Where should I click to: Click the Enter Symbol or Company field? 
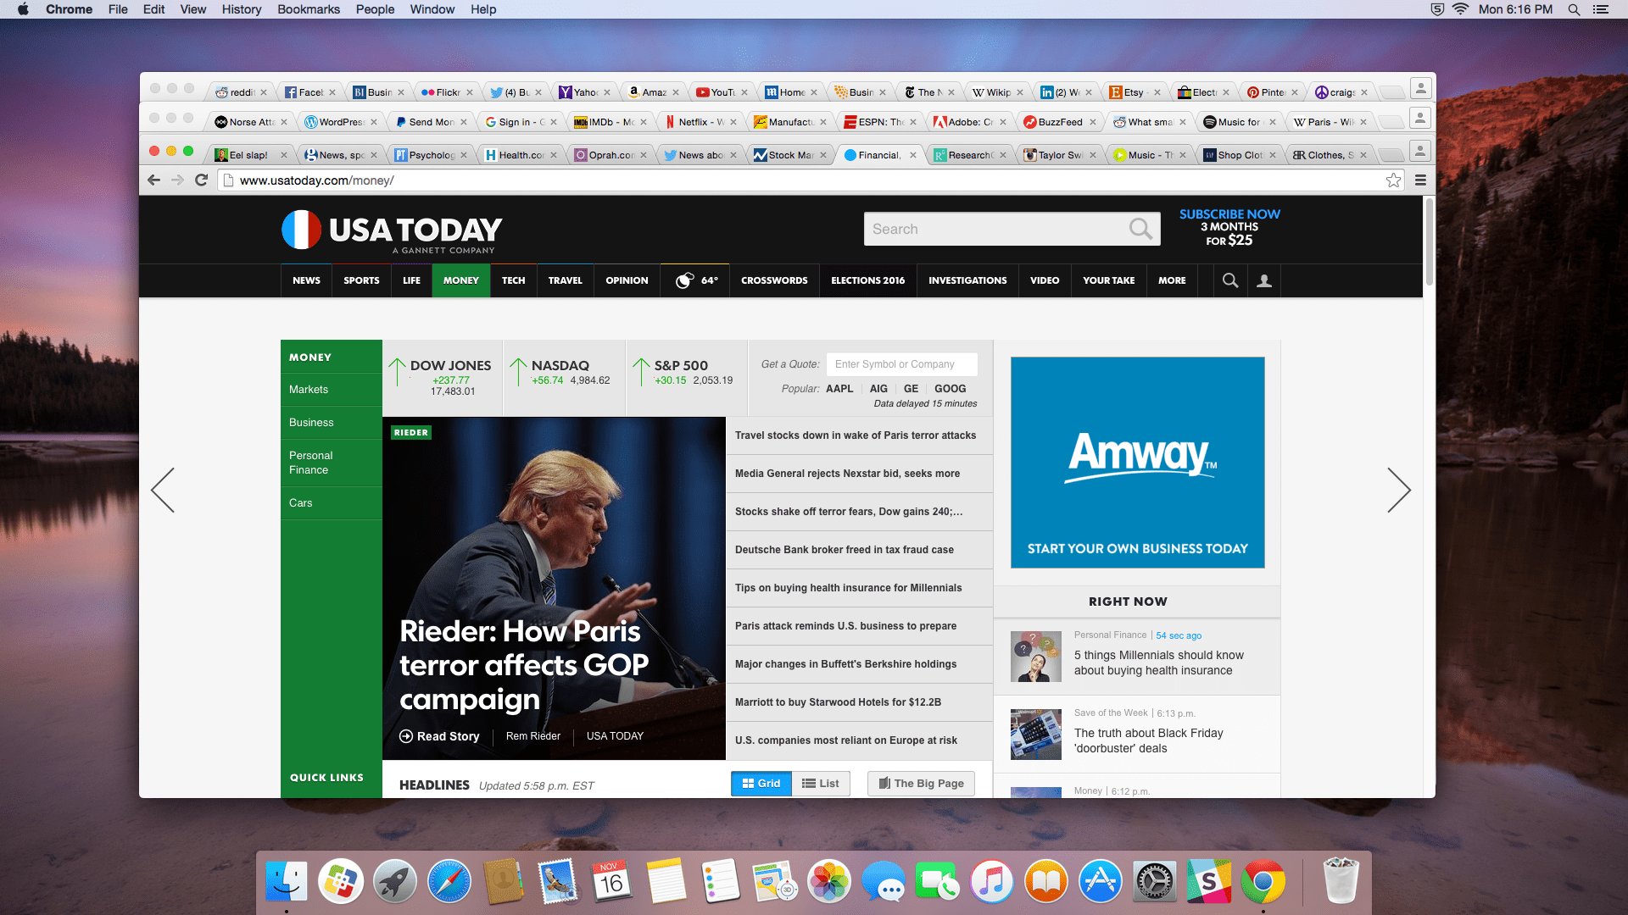900,364
